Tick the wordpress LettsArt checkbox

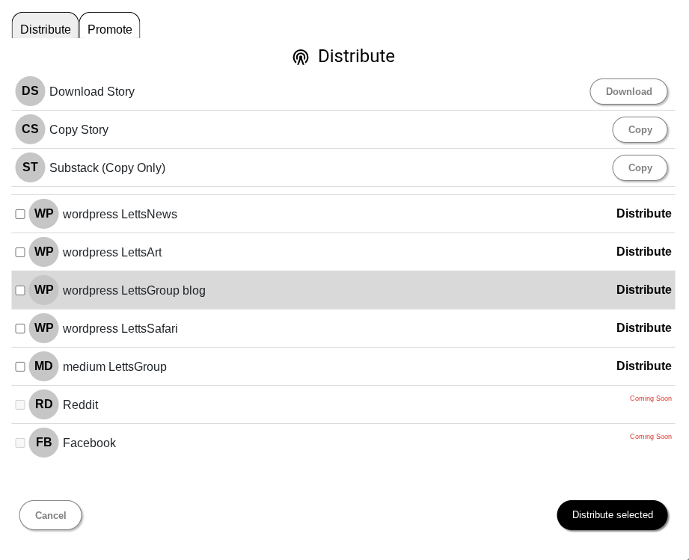click(x=20, y=253)
